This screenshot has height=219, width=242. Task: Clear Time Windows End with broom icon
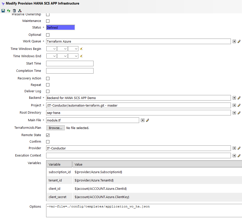point(81,56)
